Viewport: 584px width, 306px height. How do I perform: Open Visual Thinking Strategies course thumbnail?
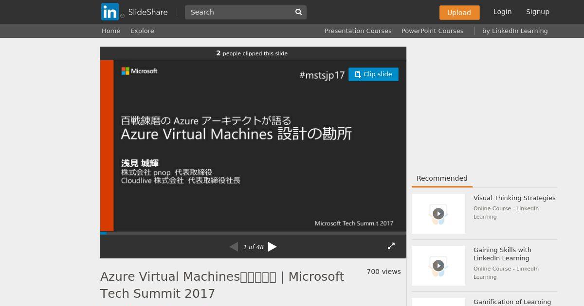coord(438,214)
